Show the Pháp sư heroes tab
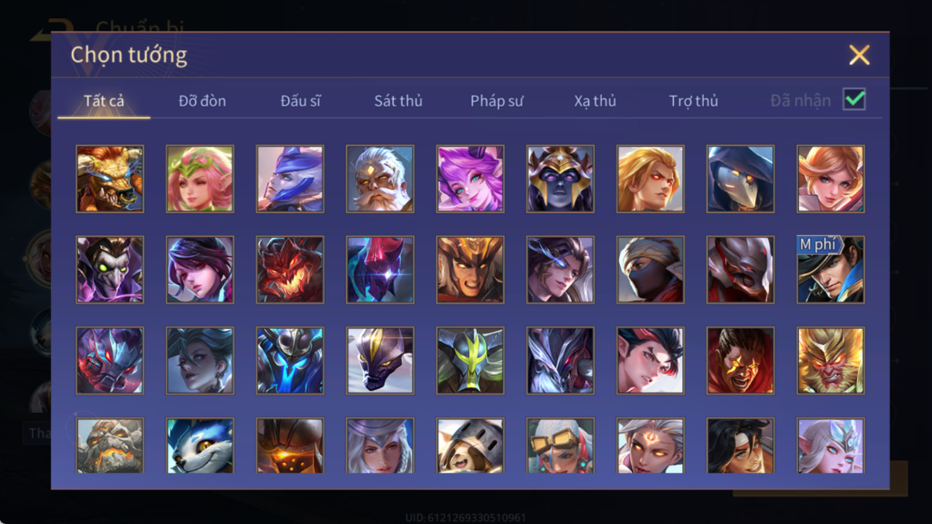The height and width of the screenshot is (524, 932). pyautogui.click(x=497, y=101)
